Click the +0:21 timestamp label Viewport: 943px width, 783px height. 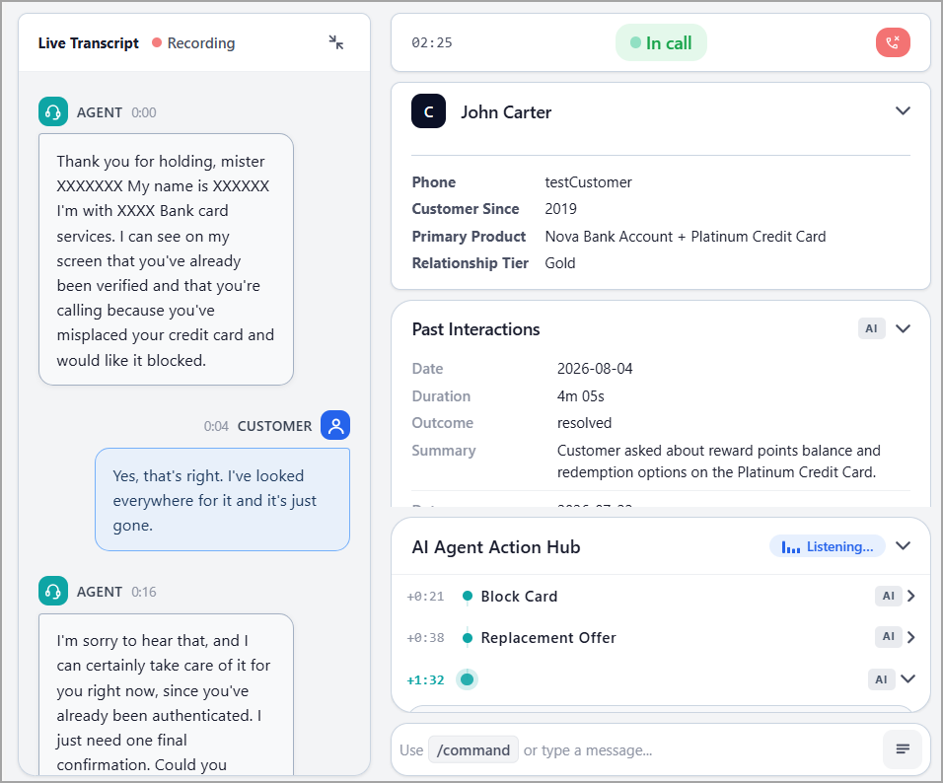[x=425, y=596]
